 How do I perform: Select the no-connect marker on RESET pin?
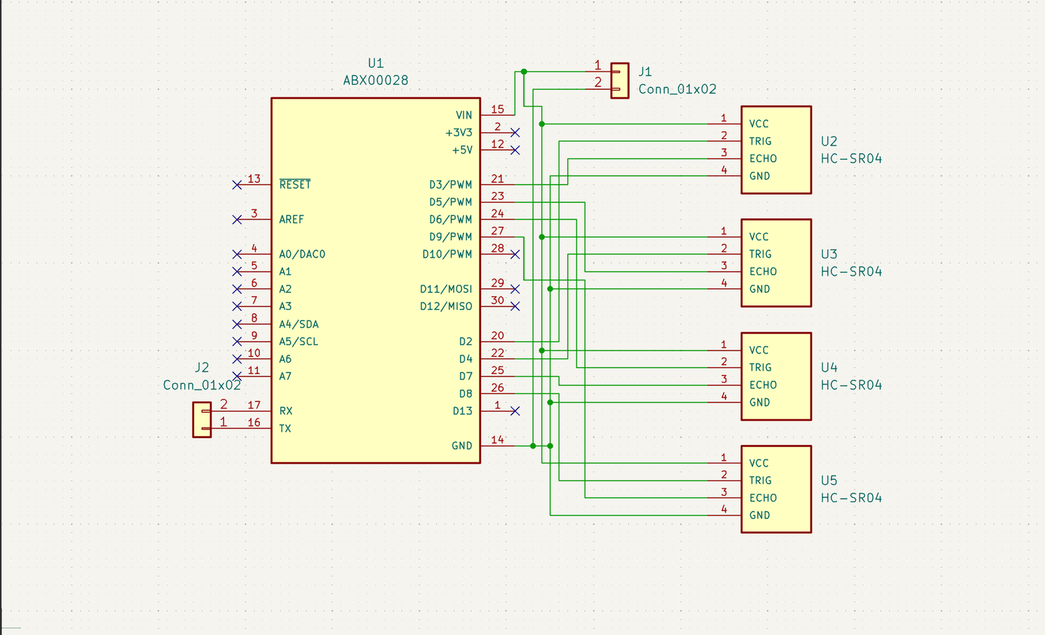pos(237,185)
